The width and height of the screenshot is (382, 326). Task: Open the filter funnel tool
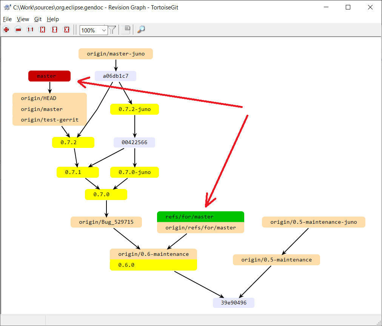pos(112,30)
